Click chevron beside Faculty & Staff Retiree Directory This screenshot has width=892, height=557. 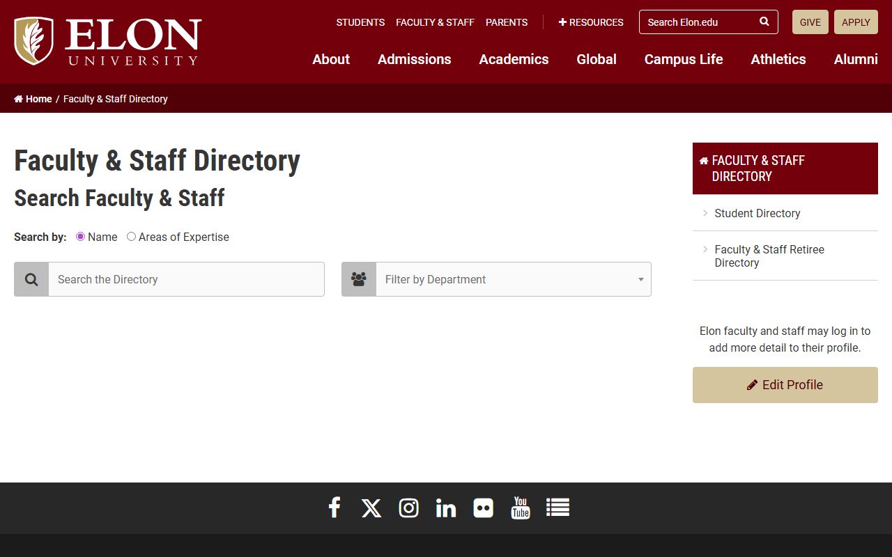point(705,249)
